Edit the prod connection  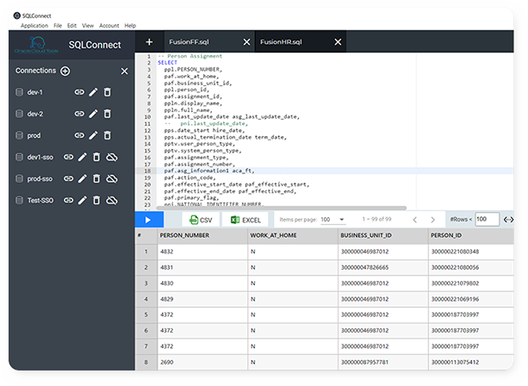[x=93, y=135]
